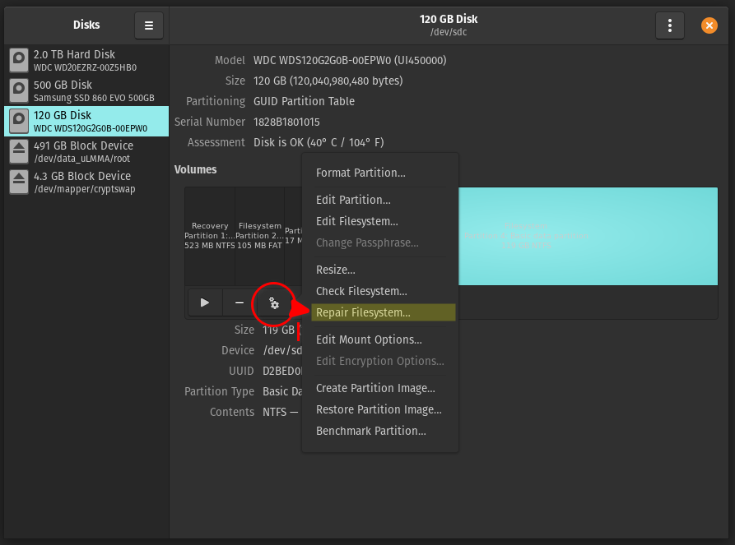Viewport: 735px width, 545px height.
Task: Open the drive options three-dot menu
Action: [669, 25]
